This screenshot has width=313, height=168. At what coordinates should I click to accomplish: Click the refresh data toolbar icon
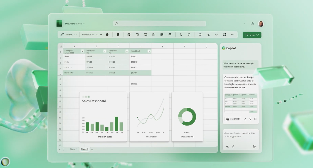pyautogui.click(x=189, y=35)
